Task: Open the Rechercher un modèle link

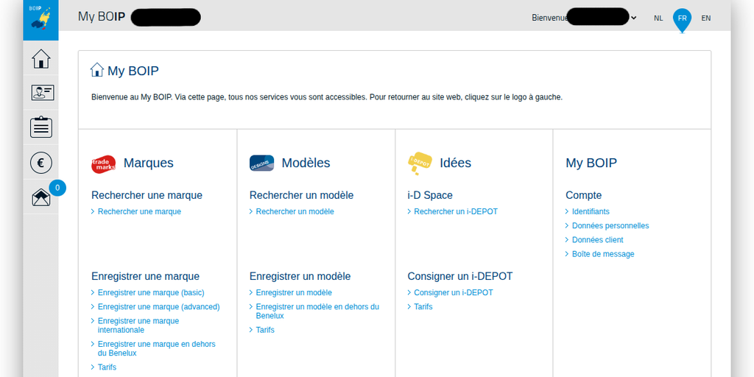Action: tap(295, 211)
